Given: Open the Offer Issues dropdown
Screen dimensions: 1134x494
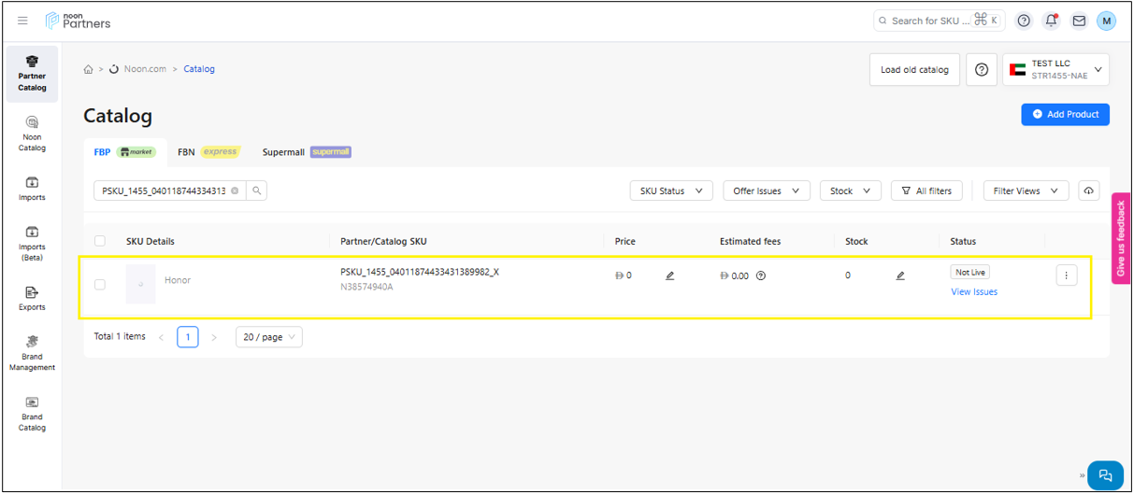Looking at the screenshot, I should point(766,191).
